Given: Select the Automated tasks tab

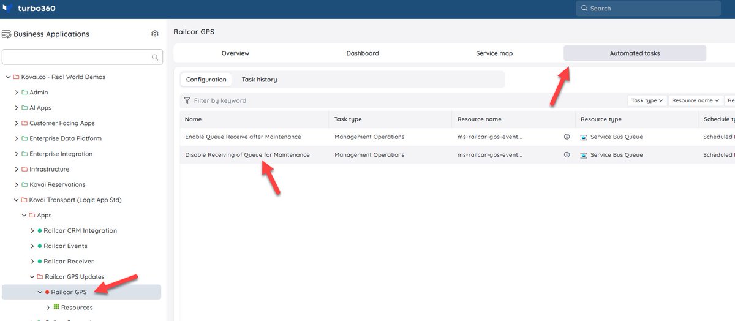Looking at the screenshot, I should click(x=635, y=53).
